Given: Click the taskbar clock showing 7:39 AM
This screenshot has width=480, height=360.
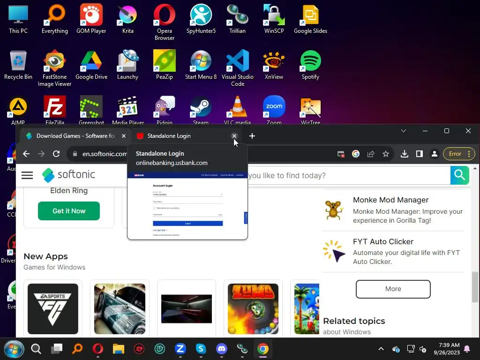Looking at the screenshot, I should 447,349.
